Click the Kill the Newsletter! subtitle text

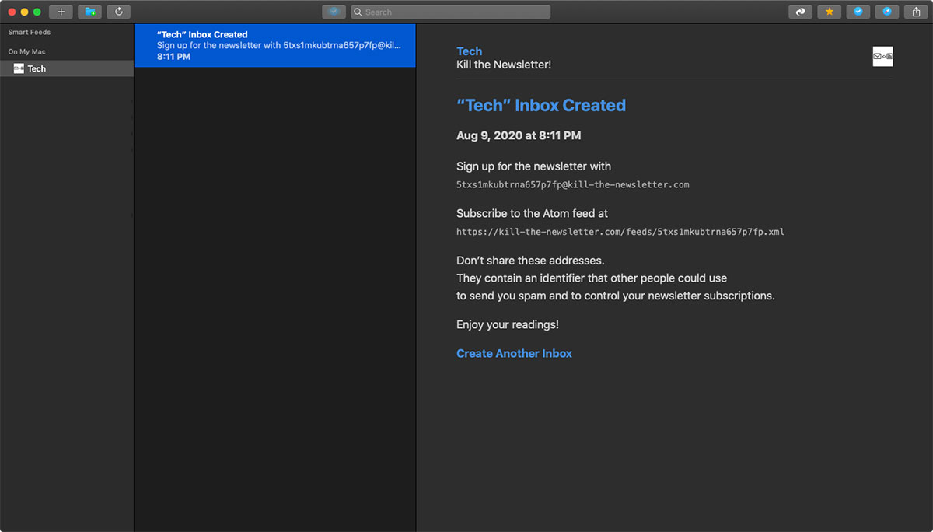[x=504, y=65]
